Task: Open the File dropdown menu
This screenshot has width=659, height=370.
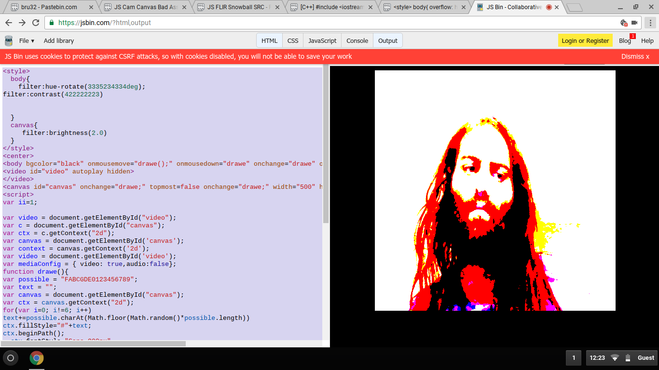Action: point(27,41)
